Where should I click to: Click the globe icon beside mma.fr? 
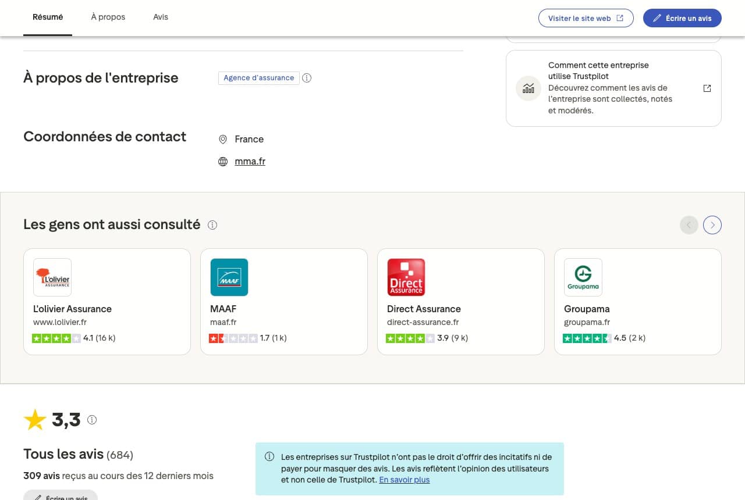pyautogui.click(x=223, y=162)
